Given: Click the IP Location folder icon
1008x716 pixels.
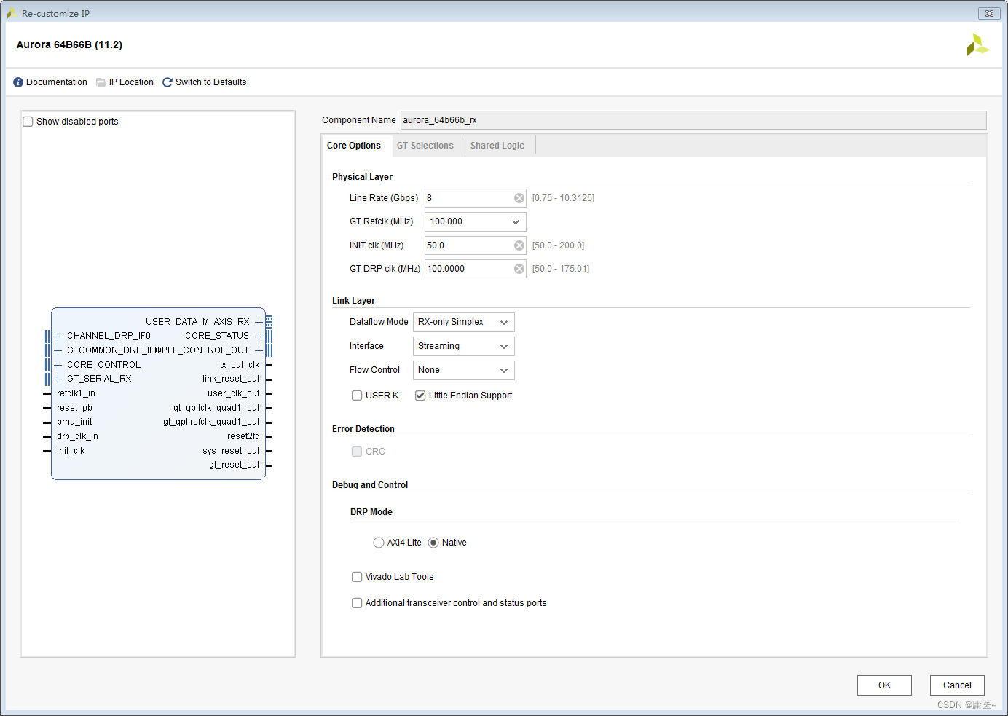Looking at the screenshot, I should 101,82.
